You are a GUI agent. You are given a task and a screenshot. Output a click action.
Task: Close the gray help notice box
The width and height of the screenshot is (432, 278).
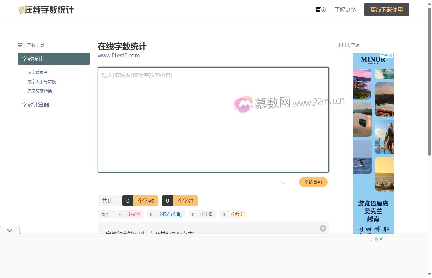(323, 228)
